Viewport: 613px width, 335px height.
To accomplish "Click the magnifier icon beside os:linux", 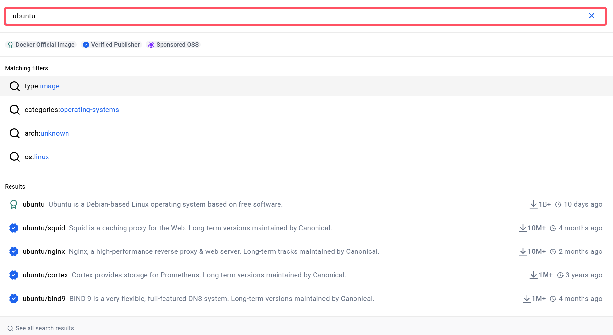I will tap(15, 157).
